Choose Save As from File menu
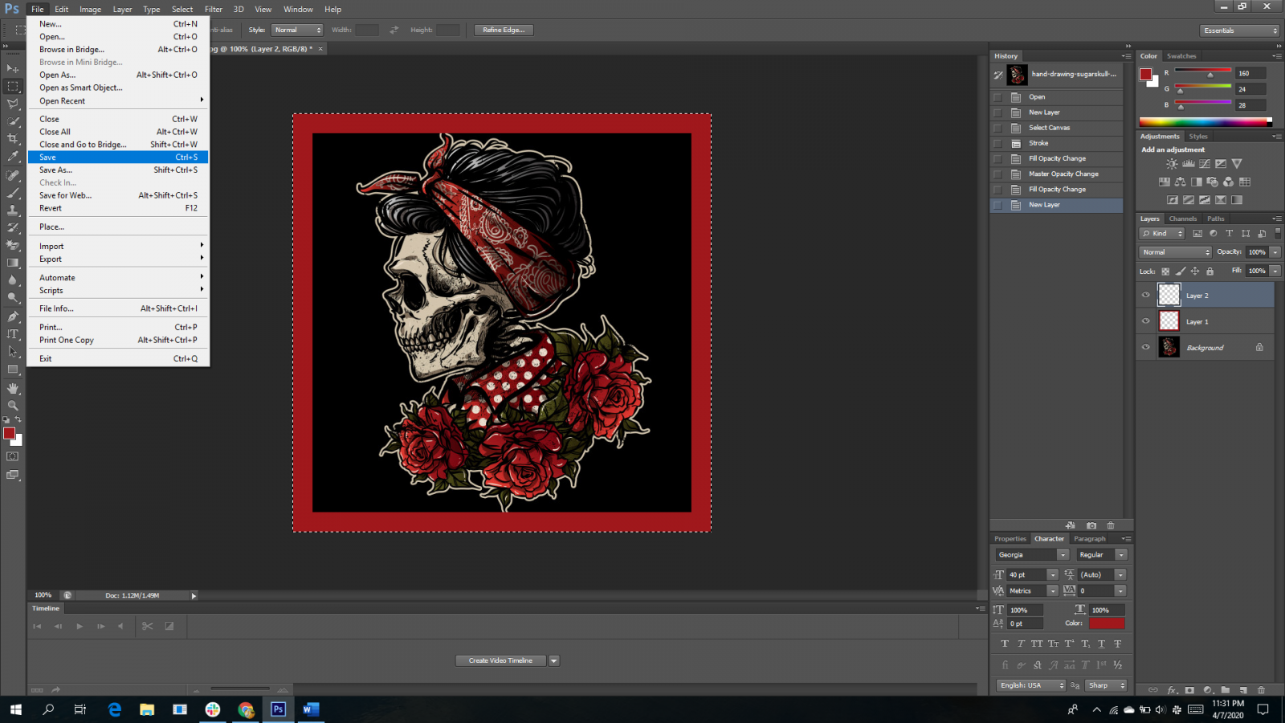The width and height of the screenshot is (1285, 723). pyautogui.click(x=56, y=170)
